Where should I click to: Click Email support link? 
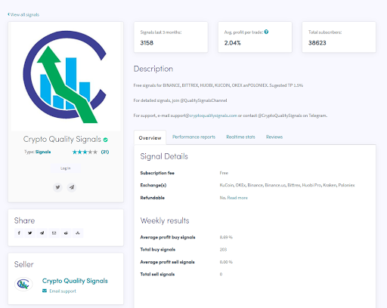63,291
